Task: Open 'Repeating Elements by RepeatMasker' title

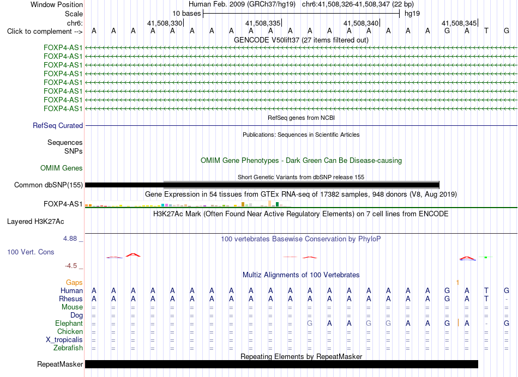Action: point(301,356)
